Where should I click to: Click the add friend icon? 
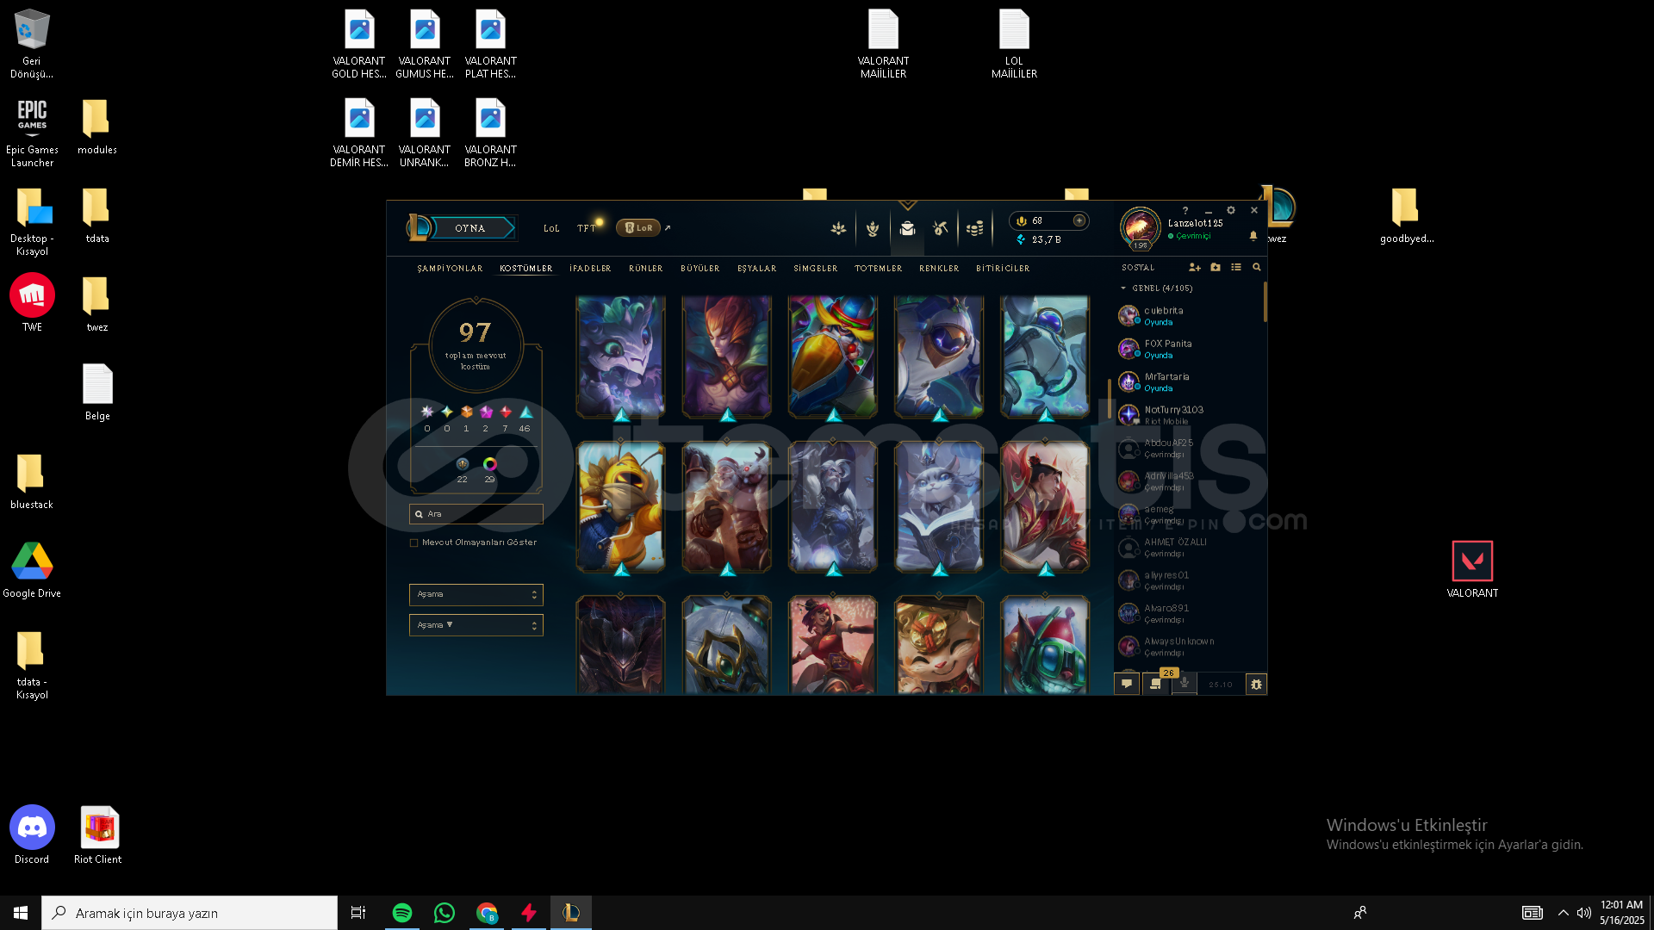click(x=1194, y=268)
